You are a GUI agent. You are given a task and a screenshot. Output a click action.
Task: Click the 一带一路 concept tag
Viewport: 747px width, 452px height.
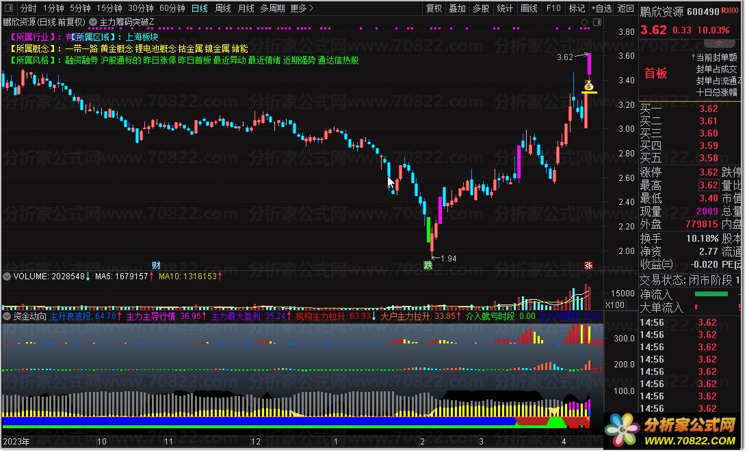pyautogui.click(x=81, y=49)
